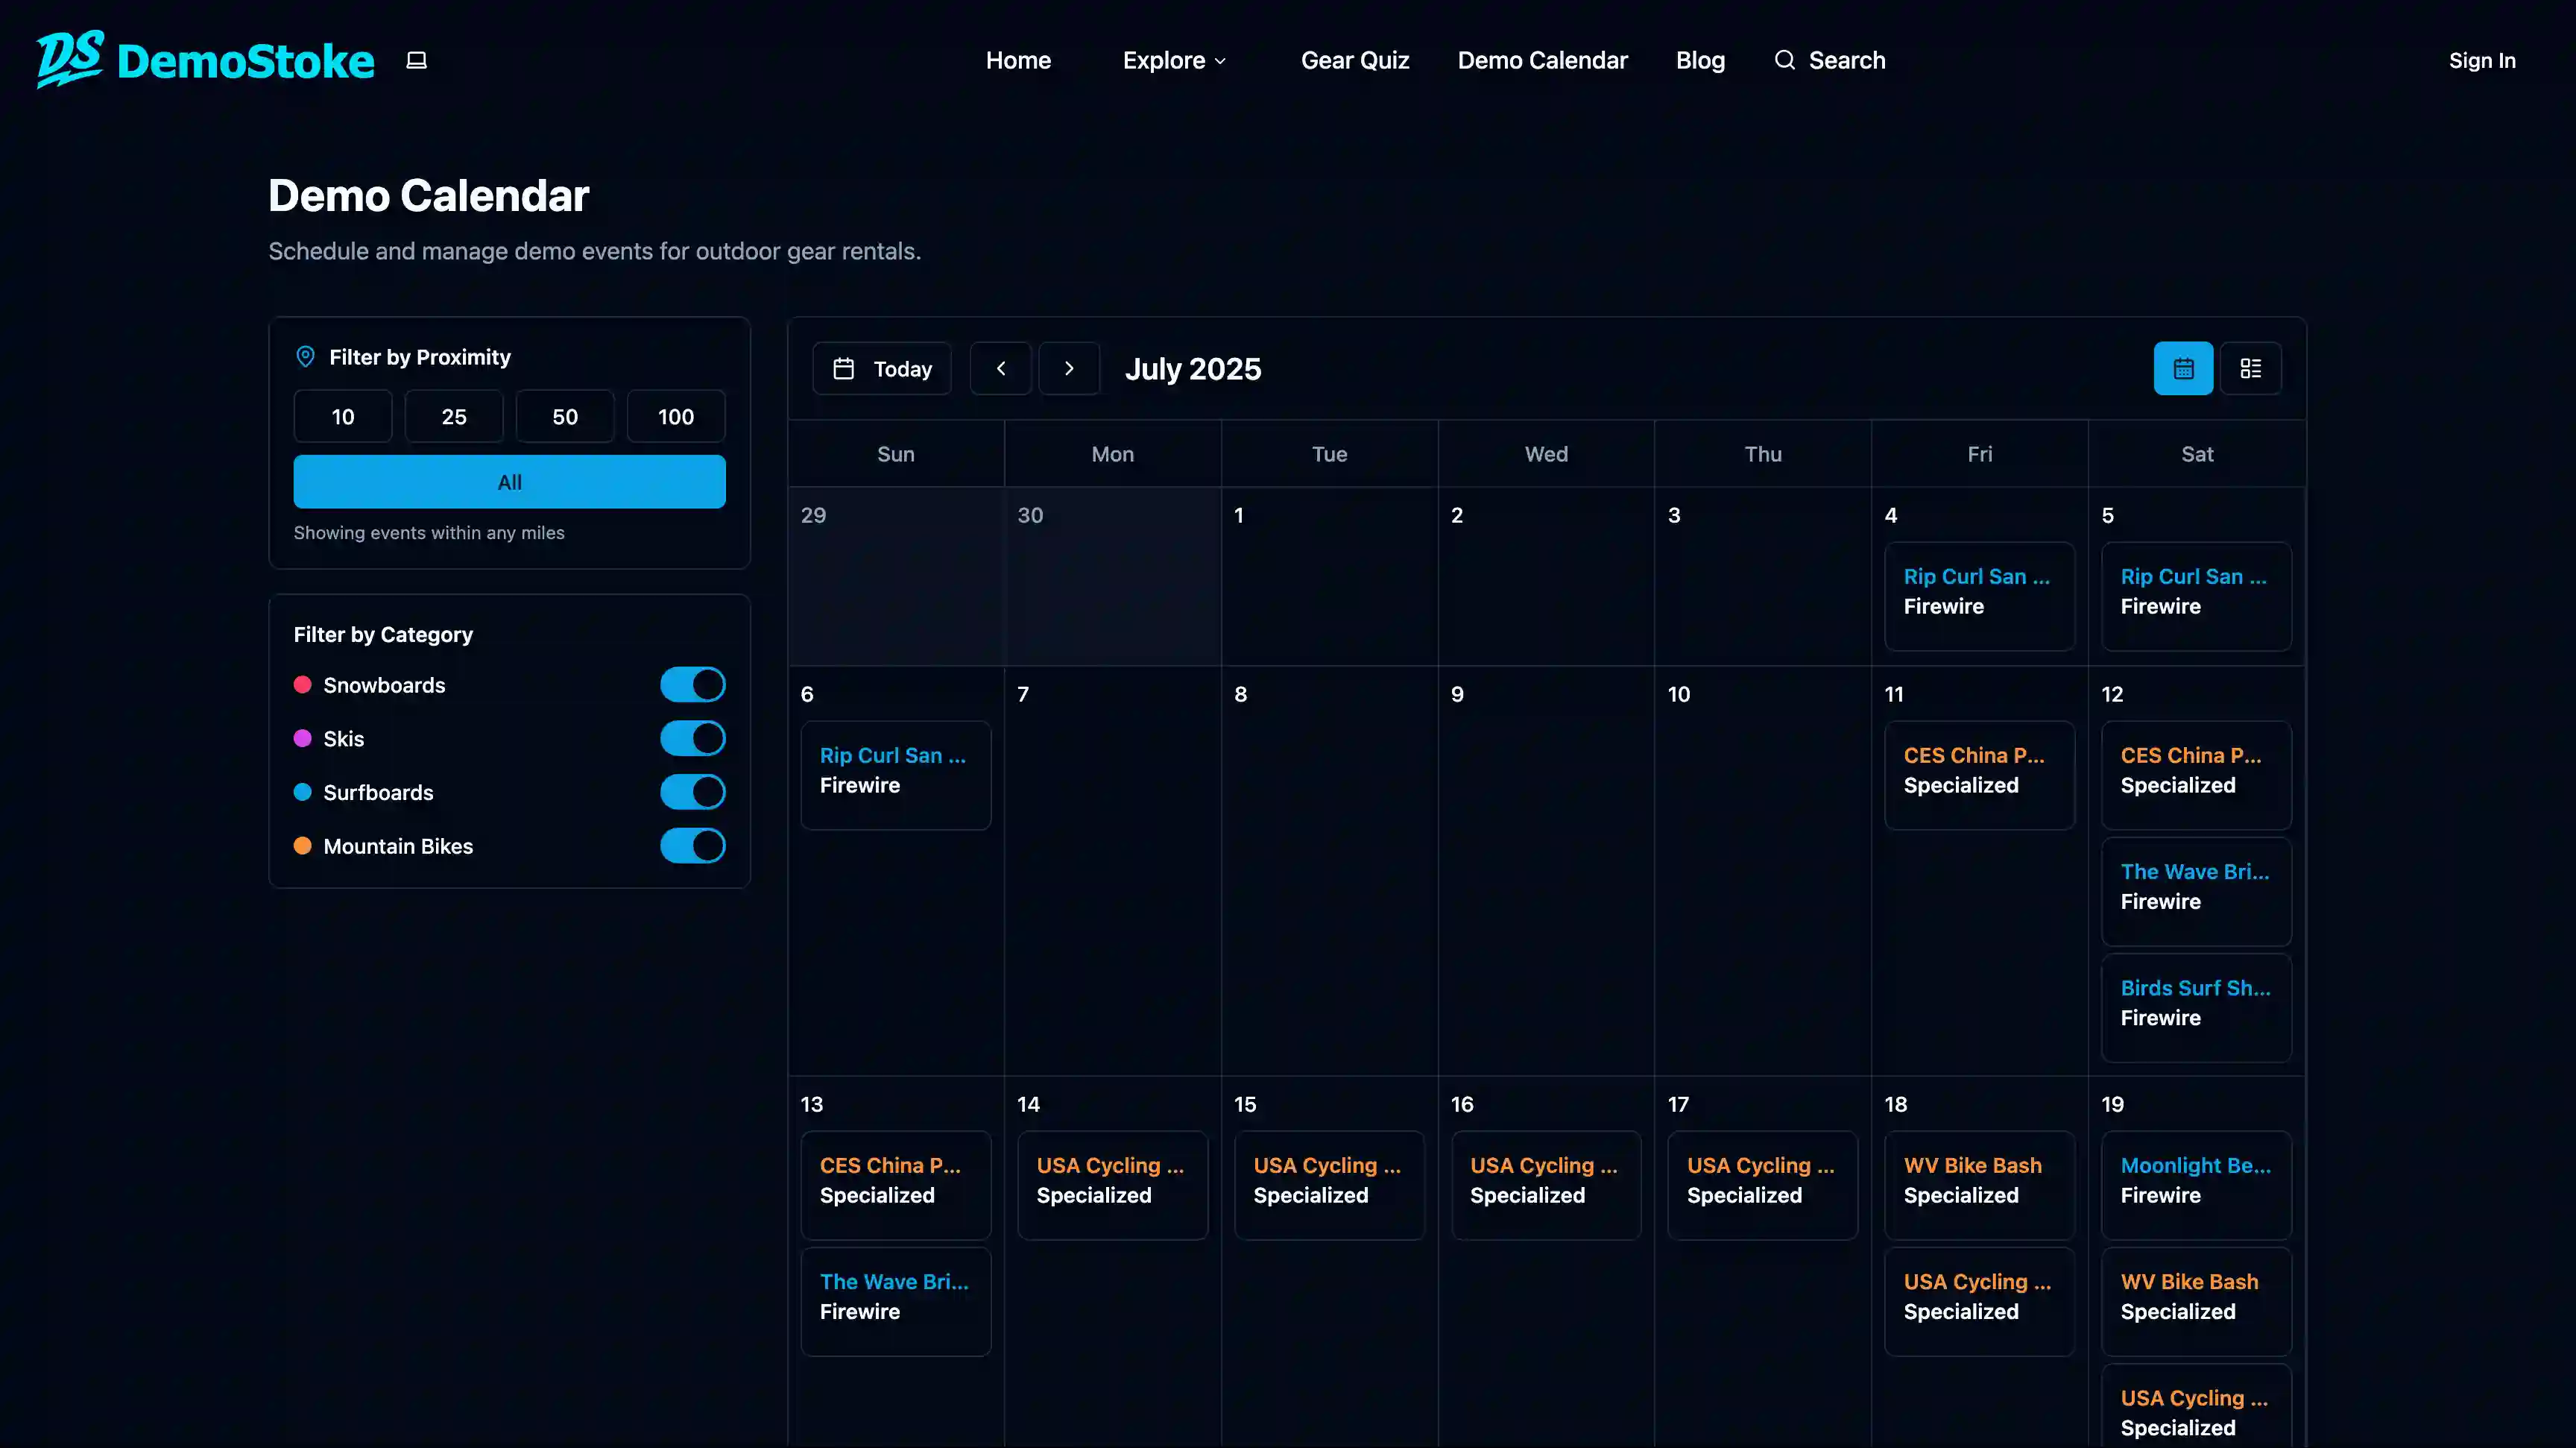Click the Sign In link

pos(2482,60)
